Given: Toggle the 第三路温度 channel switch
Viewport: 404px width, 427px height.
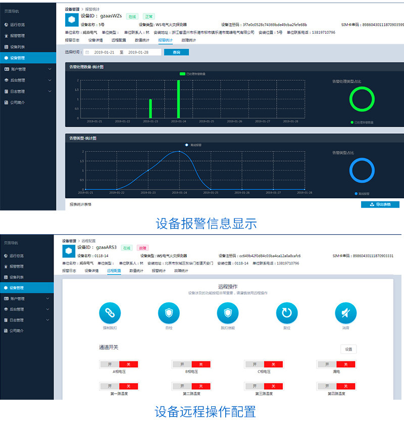Looking at the screenshot, I should [263, 386].
